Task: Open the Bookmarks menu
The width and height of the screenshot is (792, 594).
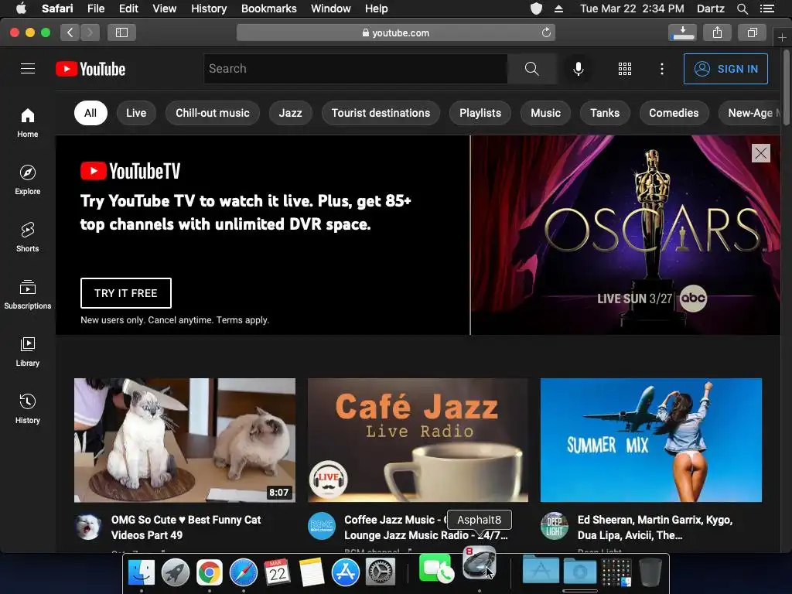Action: point(268,9)
